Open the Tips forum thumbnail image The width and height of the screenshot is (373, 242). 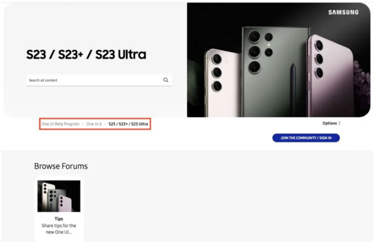tap(59, 196)
